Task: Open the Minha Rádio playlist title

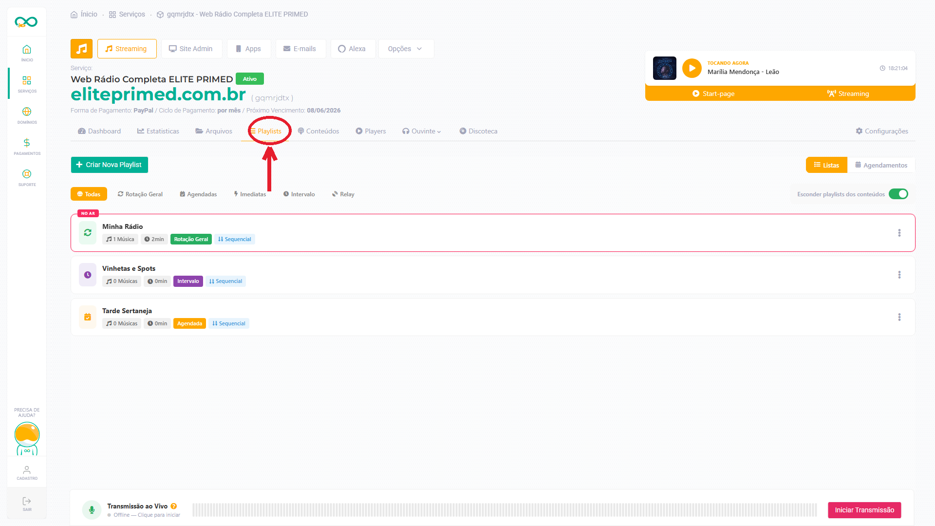Action: coord(122,226)
